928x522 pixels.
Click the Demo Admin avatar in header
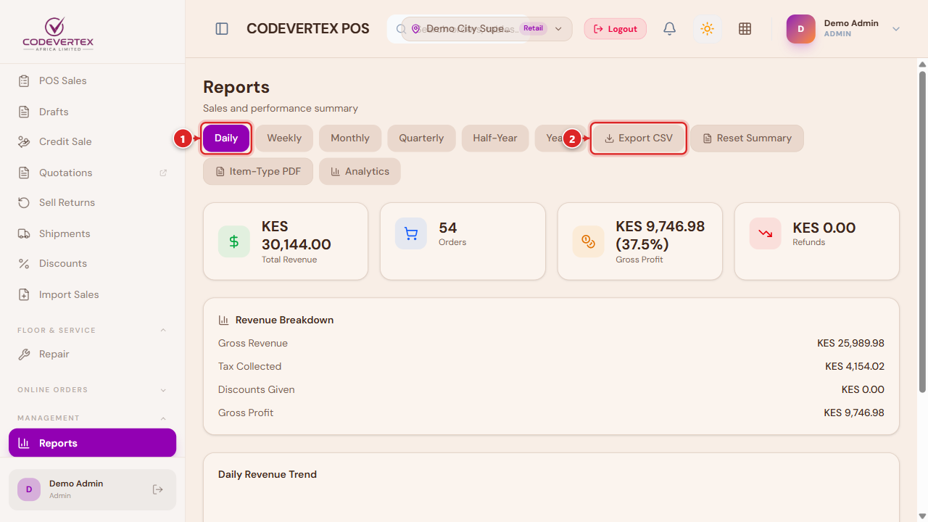[801, 29]
